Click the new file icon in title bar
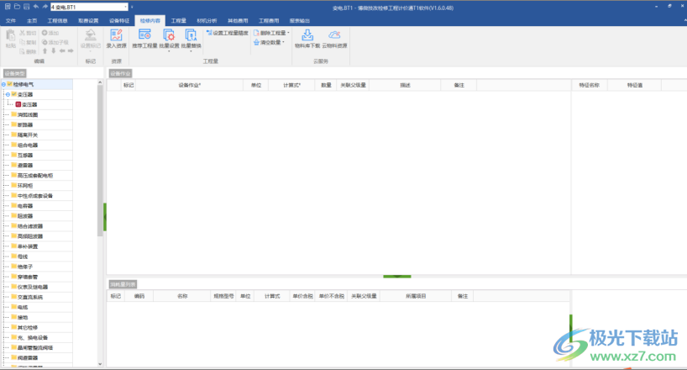The image size is (687, 370). (8, 7)
